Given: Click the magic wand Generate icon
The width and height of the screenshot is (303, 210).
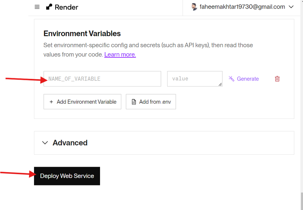Looking at the screenshot, I should [231, 78].
